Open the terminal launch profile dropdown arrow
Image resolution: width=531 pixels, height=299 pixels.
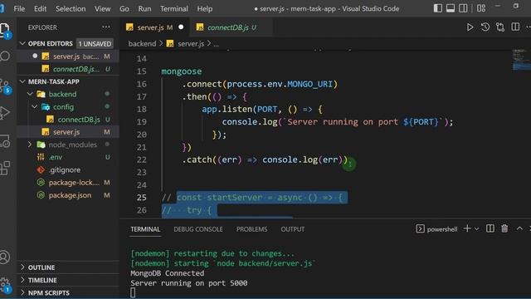pos(477,229)
